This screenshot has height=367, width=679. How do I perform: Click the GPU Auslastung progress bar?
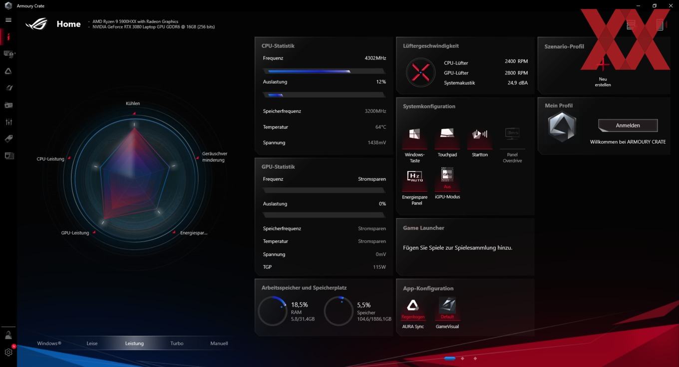[x=324, y=215]
